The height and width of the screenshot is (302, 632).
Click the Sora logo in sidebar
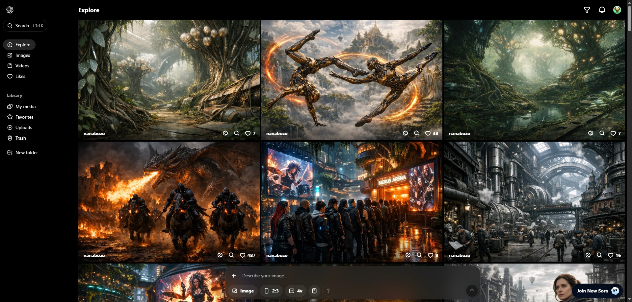10,10
